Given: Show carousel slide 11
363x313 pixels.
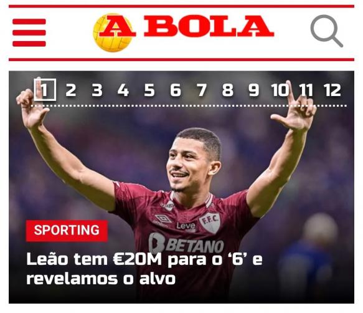Looking at the screenshot, I should (306, 90).
